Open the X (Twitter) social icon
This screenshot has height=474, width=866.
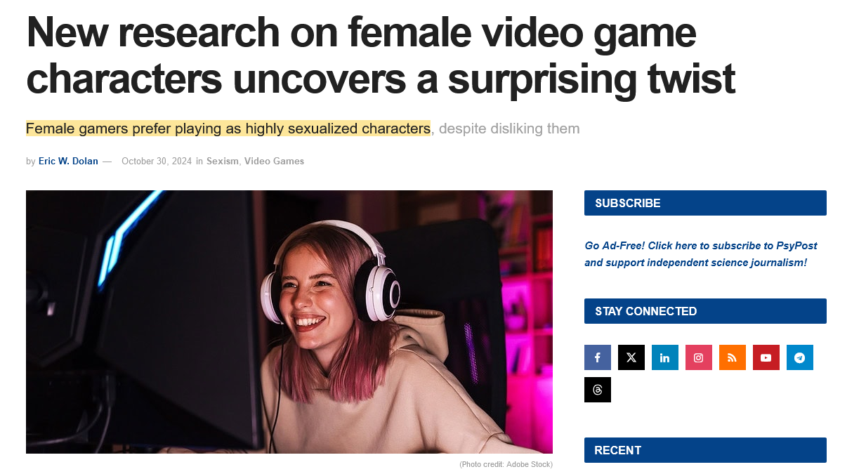click(631, 357)
